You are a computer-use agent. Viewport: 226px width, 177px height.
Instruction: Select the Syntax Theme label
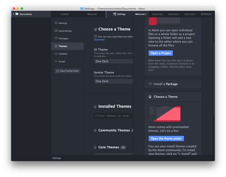pos(104,73)
